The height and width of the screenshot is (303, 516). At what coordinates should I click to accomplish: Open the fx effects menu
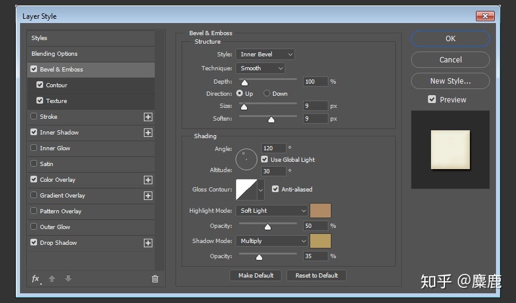[x=36, y=279]
